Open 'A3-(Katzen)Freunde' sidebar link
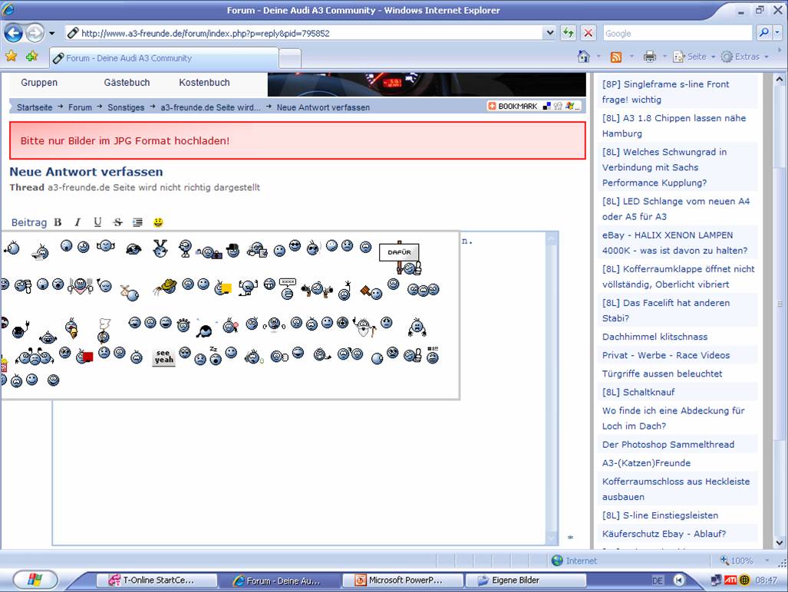 click(x=646, y=463)
